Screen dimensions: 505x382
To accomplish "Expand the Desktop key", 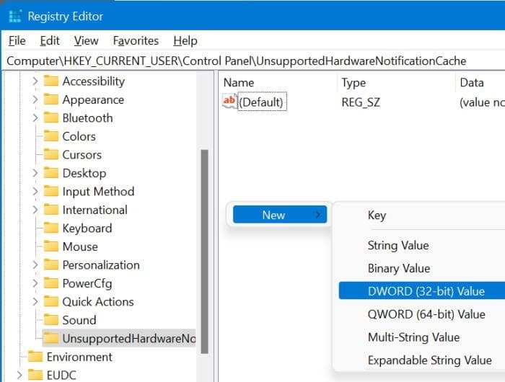I will pos(35,173).
